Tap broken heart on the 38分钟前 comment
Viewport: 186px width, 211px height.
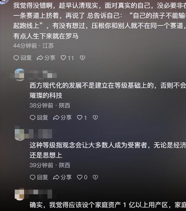click(95, 118)
